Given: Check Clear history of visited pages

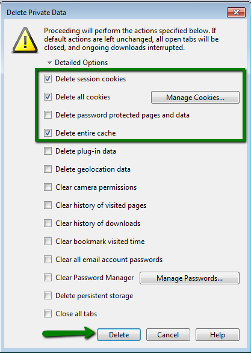Looking at the screenshot, I should click(48, 205).
